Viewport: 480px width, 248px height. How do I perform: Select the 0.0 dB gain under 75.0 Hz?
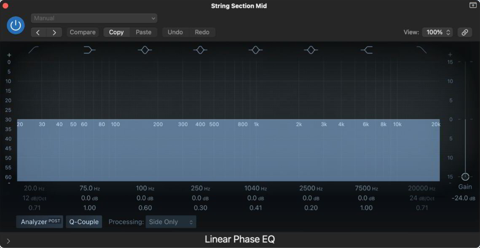coord(89,198)
